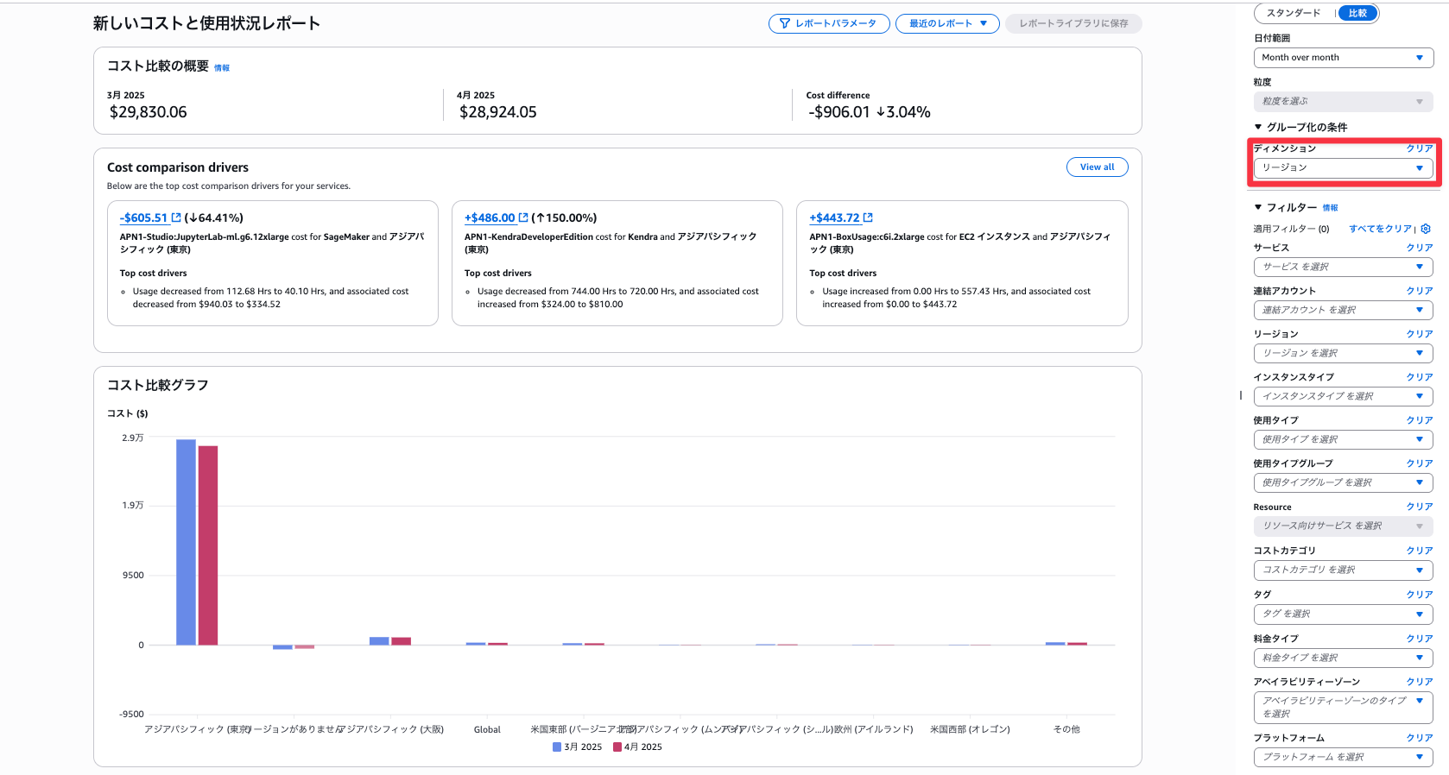Click the 適用フィルター (0) label

coord(1291,229)
